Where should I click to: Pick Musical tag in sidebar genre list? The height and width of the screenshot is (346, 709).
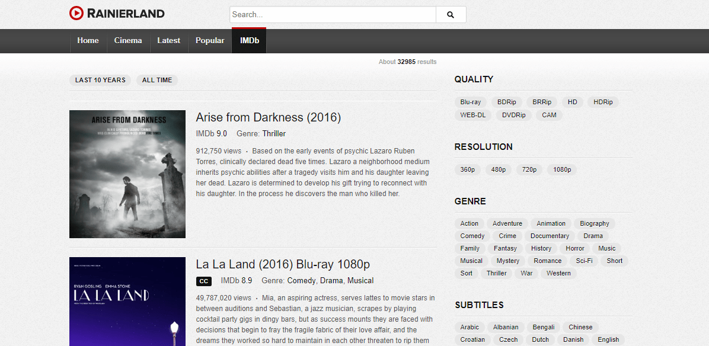click(x=472, y=261)
